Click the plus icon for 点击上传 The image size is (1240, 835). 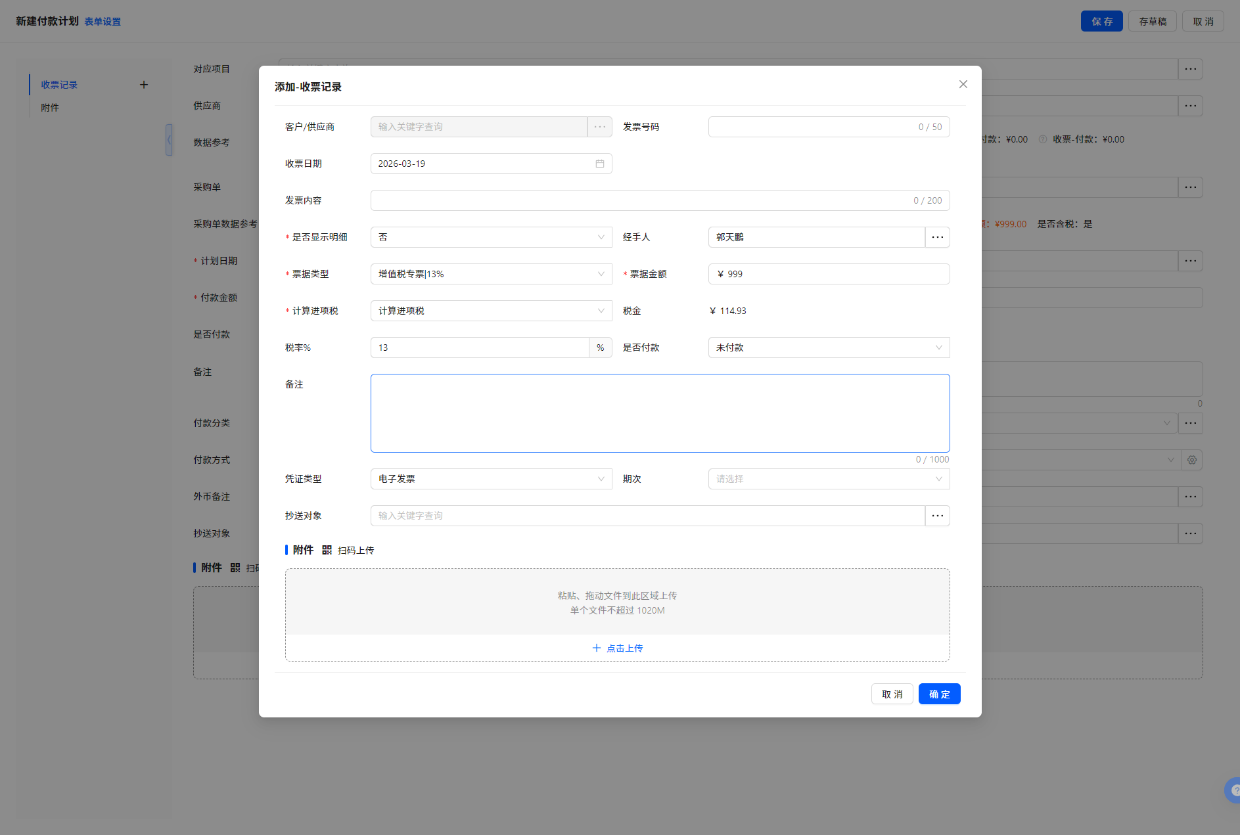[x=596, y=648]
